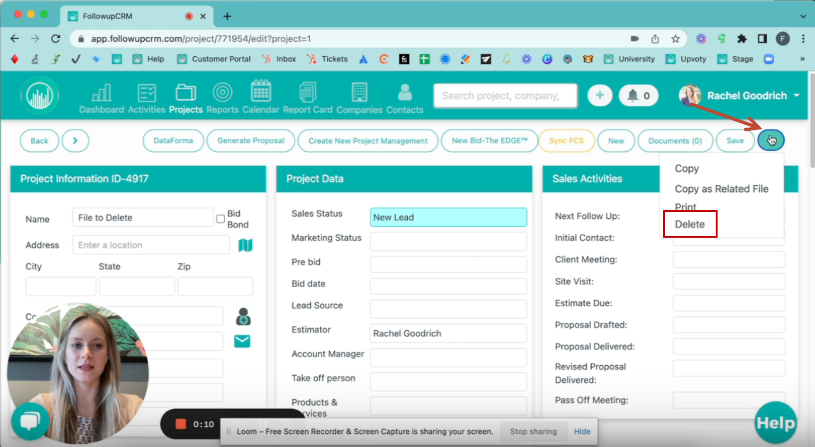
Task: Click the search project input field
Action: tap(505, 96)
